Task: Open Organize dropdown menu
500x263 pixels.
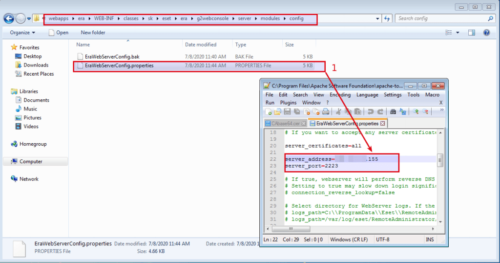Action: pyautogui.click(x=22, y=33)
